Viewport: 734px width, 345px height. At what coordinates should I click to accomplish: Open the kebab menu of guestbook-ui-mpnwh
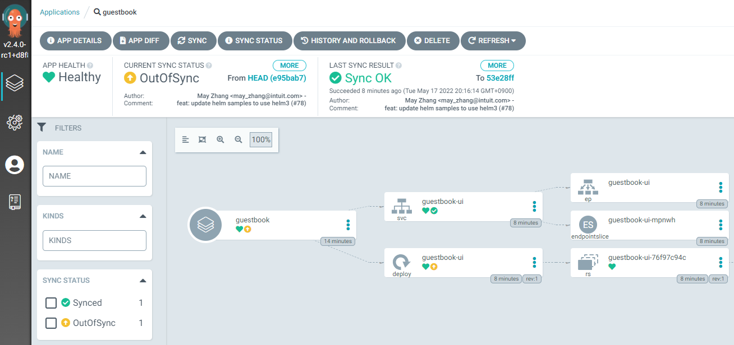click(721, 225)
